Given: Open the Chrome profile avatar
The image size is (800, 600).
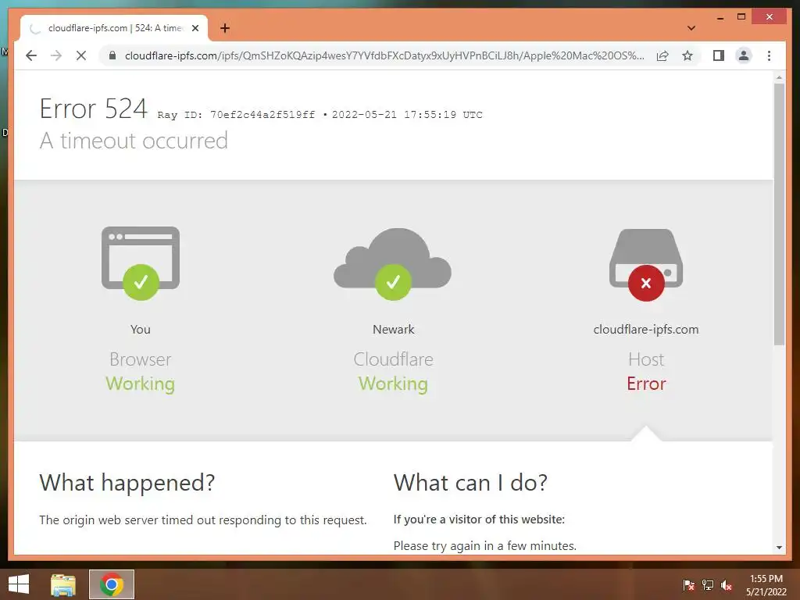Looking at the screenshot, I should [744, 55].
